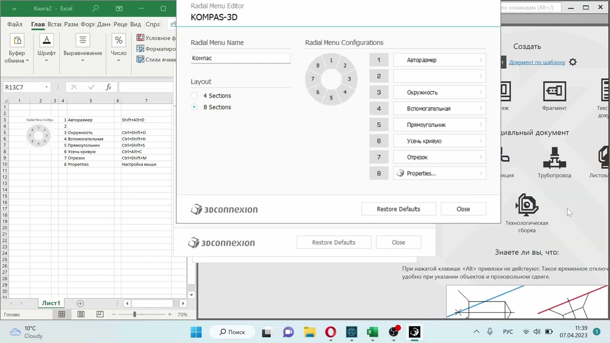Open the Документ по шаблону link
This screenshot has height=343, width=610.
click(x=537, y=62)
